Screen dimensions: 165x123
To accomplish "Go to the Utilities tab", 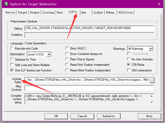I will coord(126,12).
